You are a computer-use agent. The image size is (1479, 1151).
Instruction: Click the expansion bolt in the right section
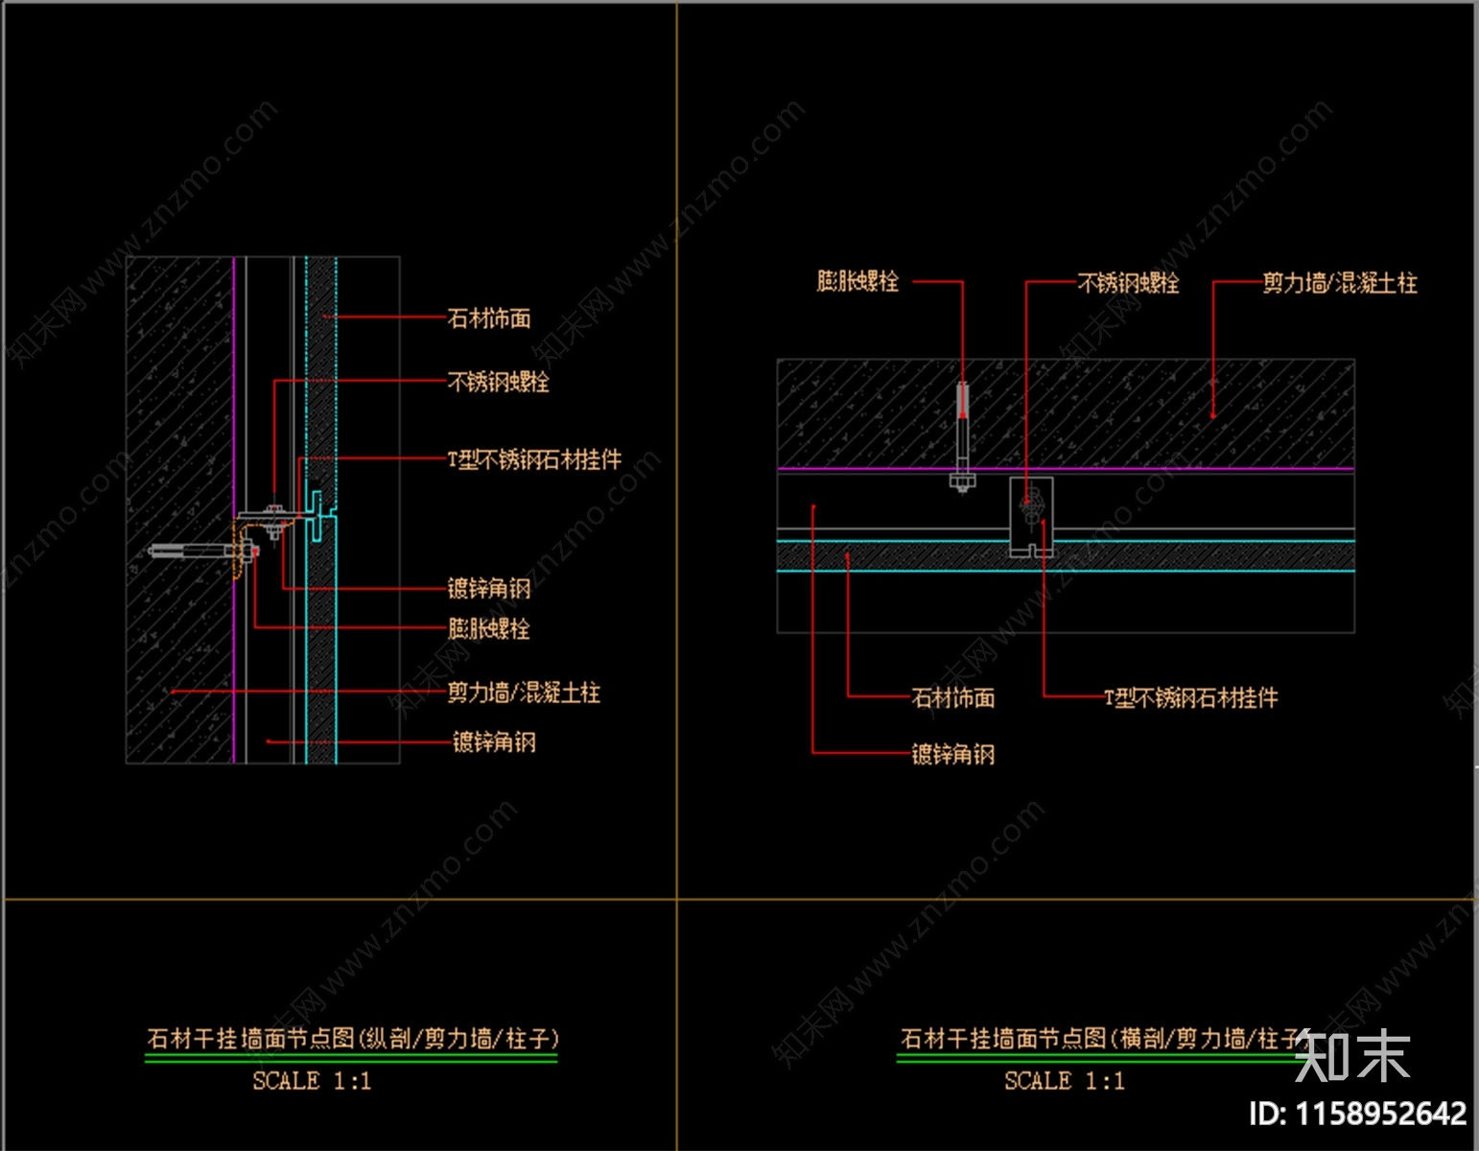[962, 437]
